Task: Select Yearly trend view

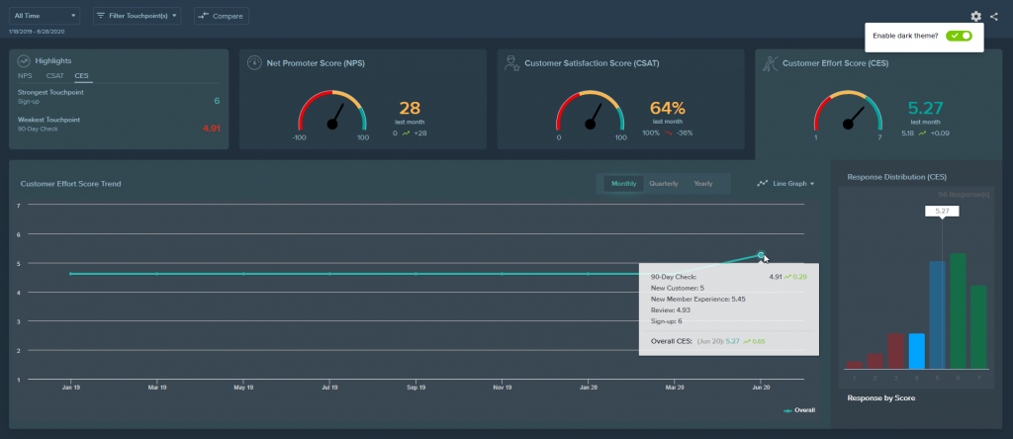Action: pos(703,183)
